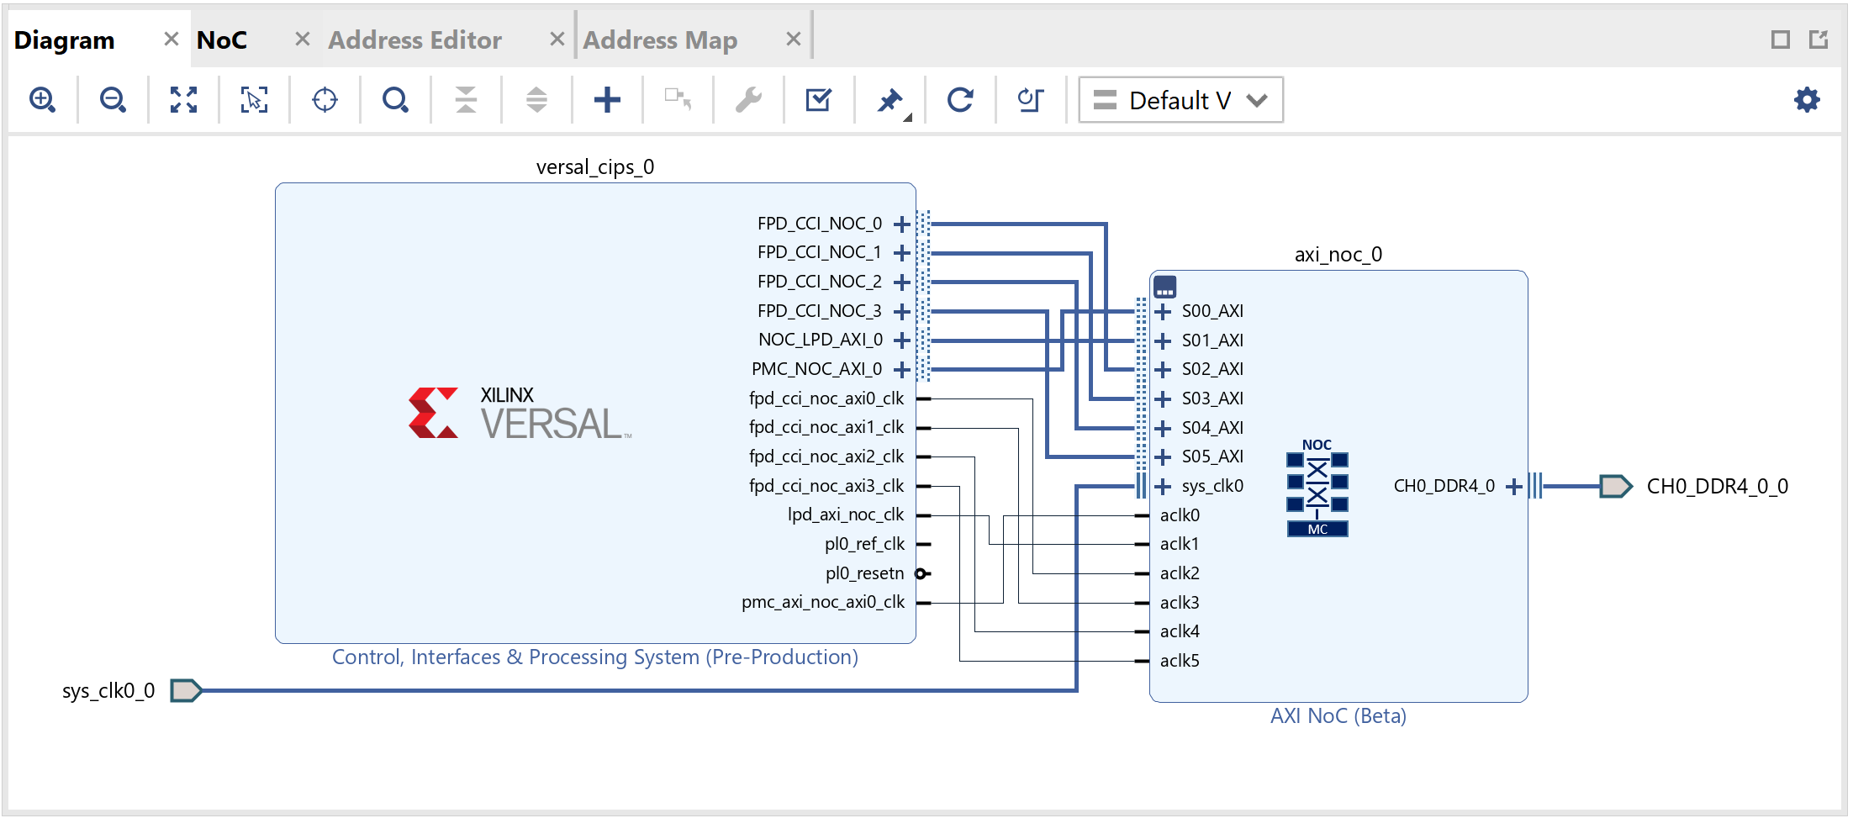Select the CH0_DDR4_0_0 external port
The image size is (1853, 818).
coord(1615,487)
